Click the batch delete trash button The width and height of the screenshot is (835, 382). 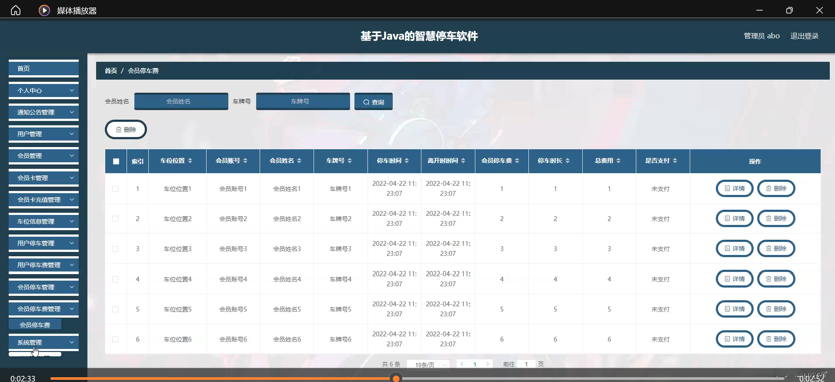click(x=126, y=130)
